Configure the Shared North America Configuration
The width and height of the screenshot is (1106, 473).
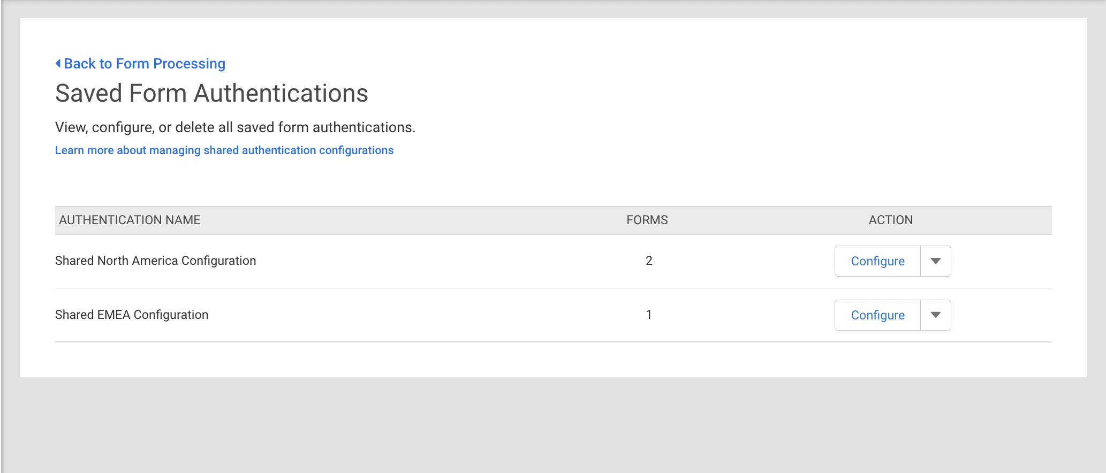click(877, 261)
